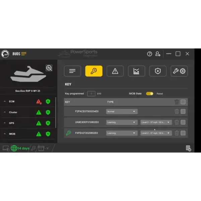This screenshot has width=201, height=201.
Task: Open the help question mark icon
Action: pyautogui.click(x=150, y=54)
